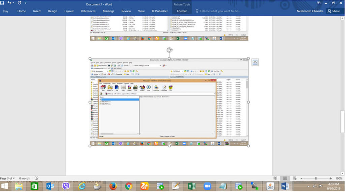345x192 pixels.
Task: Click the zoom in plus button
Action: pyautogui.click(x=331, y=178)
